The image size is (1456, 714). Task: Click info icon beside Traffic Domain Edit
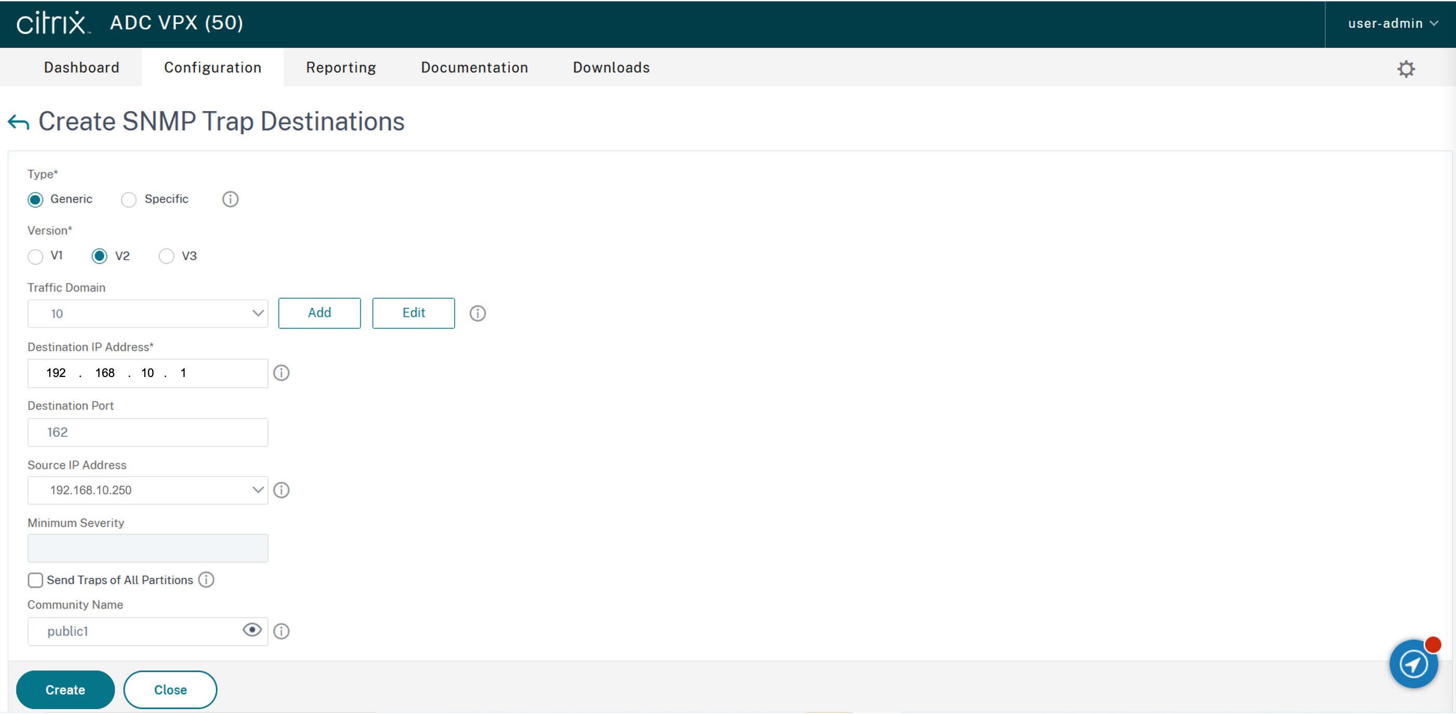click(x=477, y=313)
